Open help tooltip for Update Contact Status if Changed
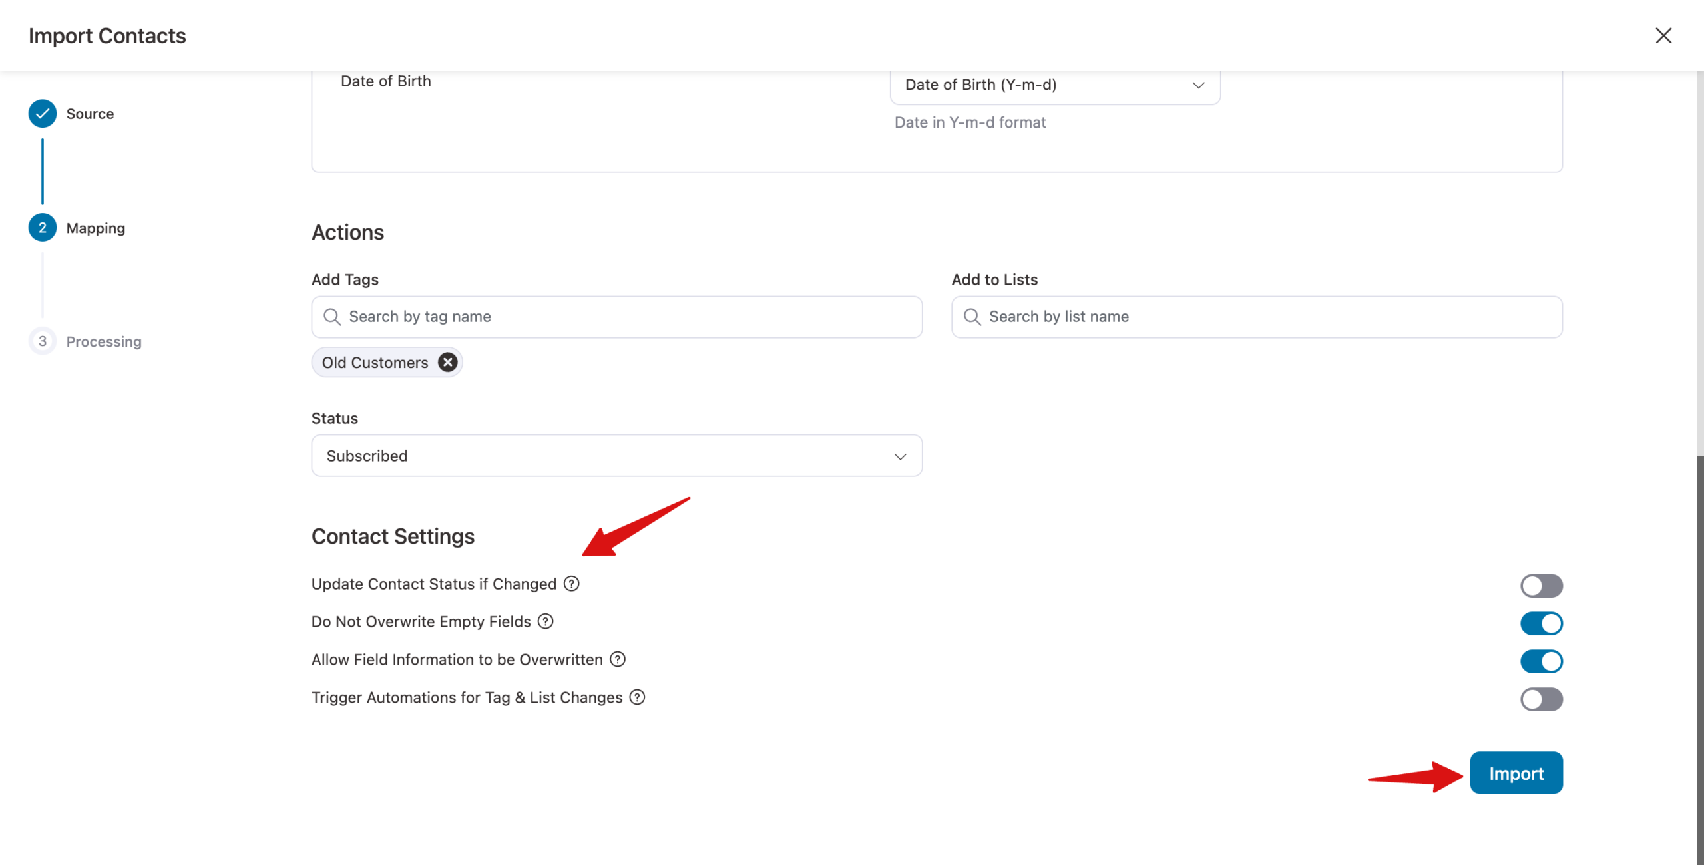 [x=571, y=584]
